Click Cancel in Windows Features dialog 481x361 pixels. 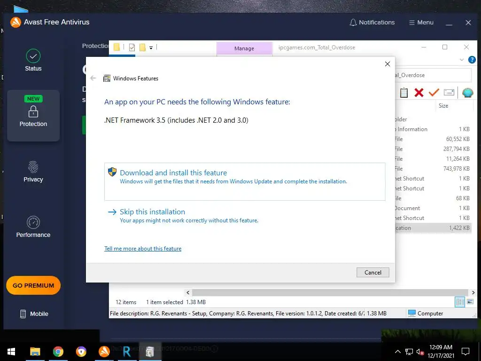tap(372, 272)
